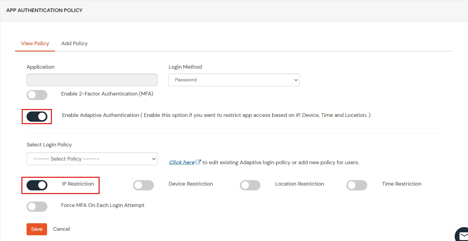
Task: Click the Location Restriction label
Action: pos(300,184)
